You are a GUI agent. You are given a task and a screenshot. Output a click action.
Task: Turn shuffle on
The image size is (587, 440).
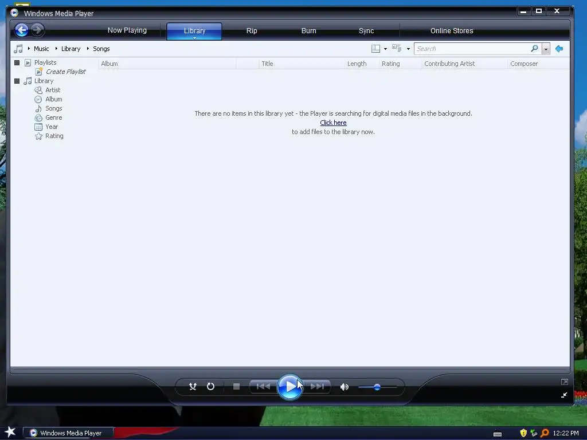[193, 387]
